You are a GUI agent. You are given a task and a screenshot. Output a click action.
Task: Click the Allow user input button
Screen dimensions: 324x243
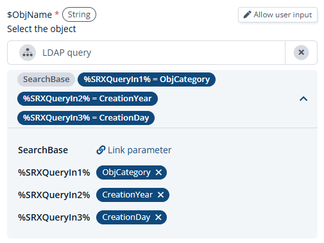278,15
